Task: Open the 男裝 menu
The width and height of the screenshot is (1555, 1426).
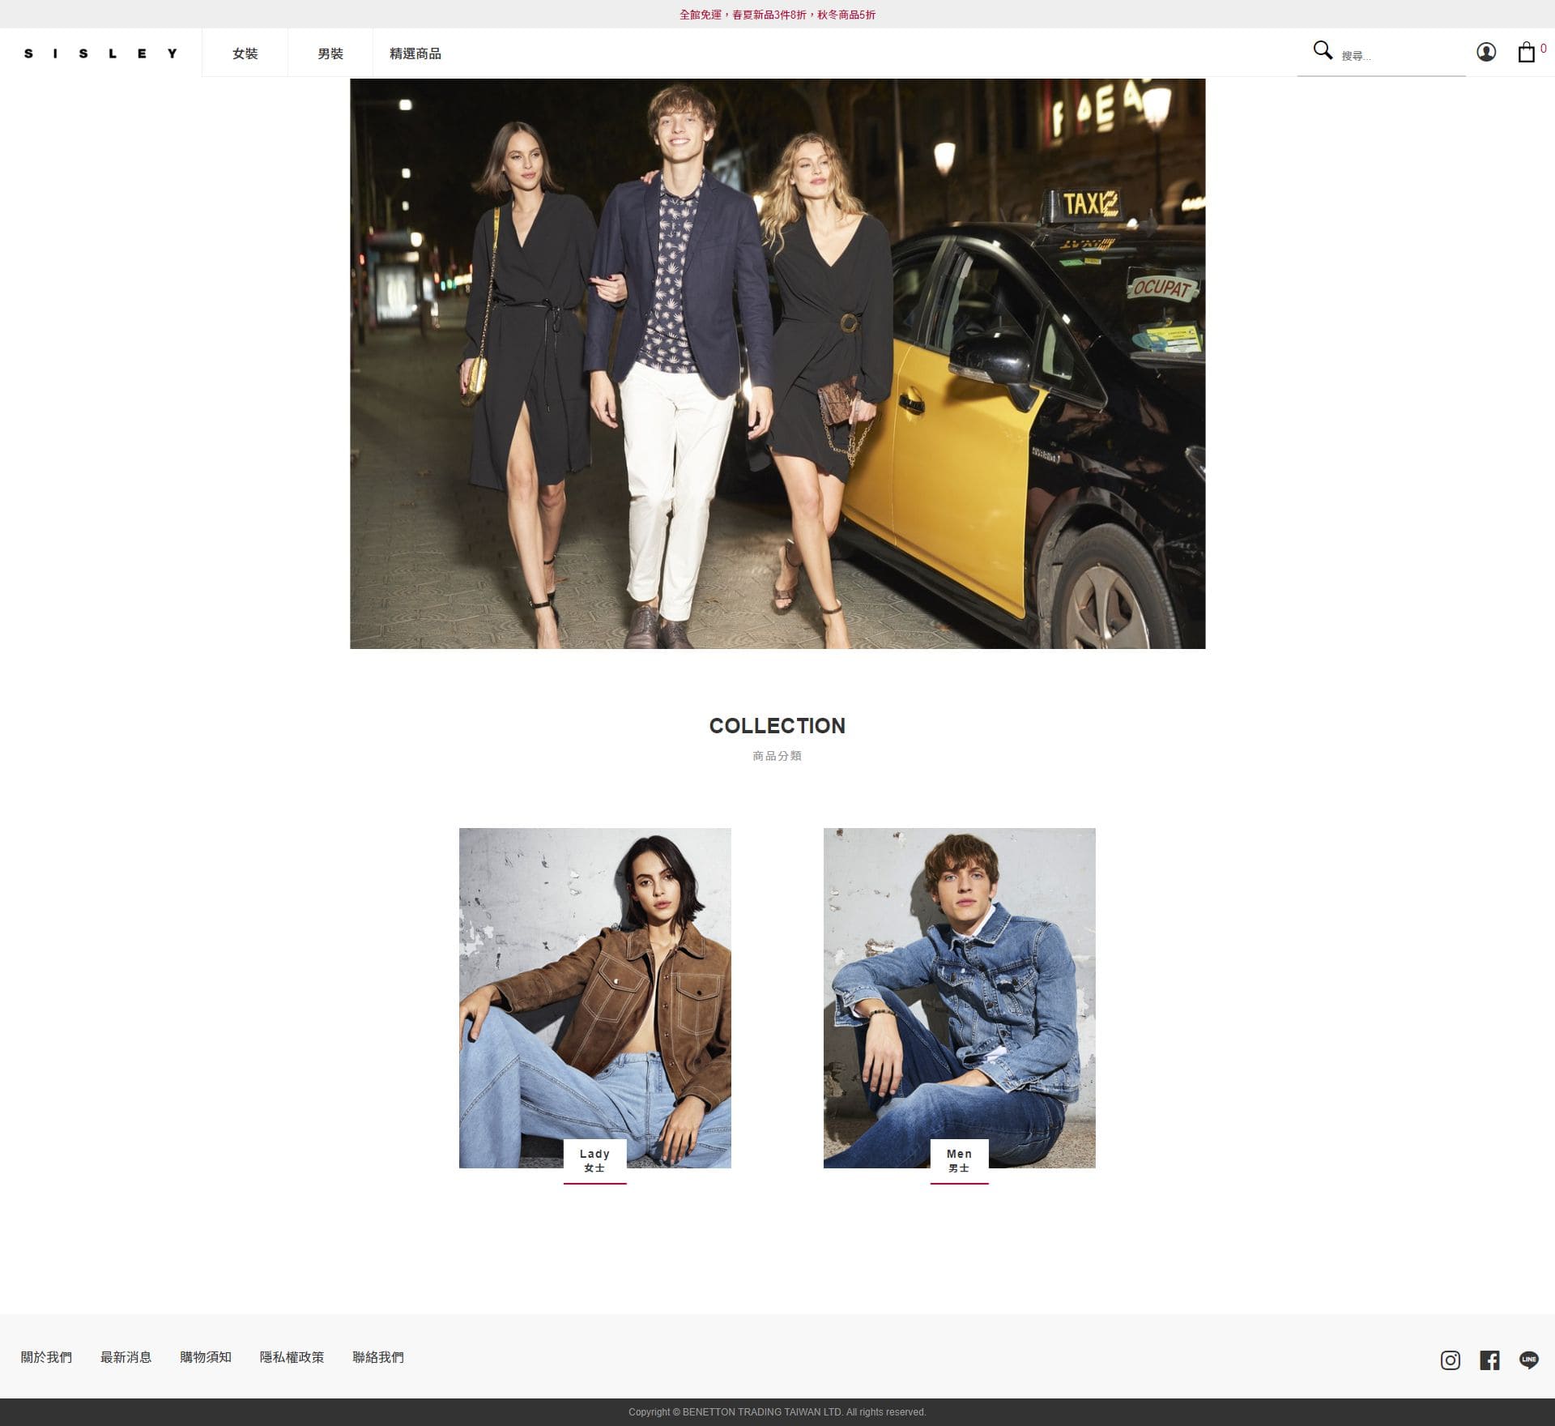Action: tap(330, 53)
